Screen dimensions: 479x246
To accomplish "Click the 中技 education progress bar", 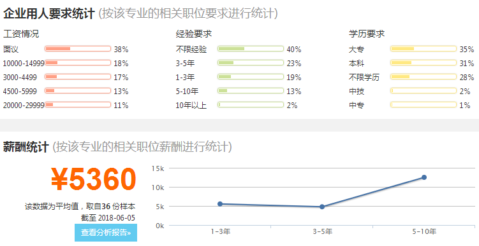I will (424, 91).
